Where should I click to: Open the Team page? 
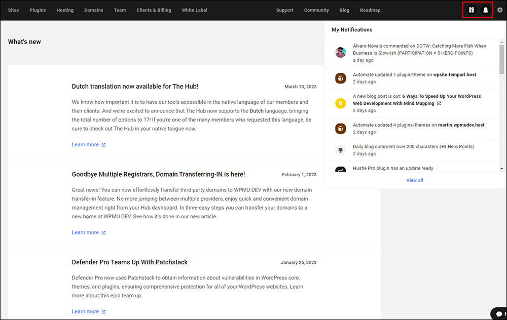[120, 10]
